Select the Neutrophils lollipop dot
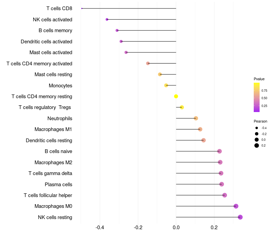This screenshot has height=237, width=271. 196,118
